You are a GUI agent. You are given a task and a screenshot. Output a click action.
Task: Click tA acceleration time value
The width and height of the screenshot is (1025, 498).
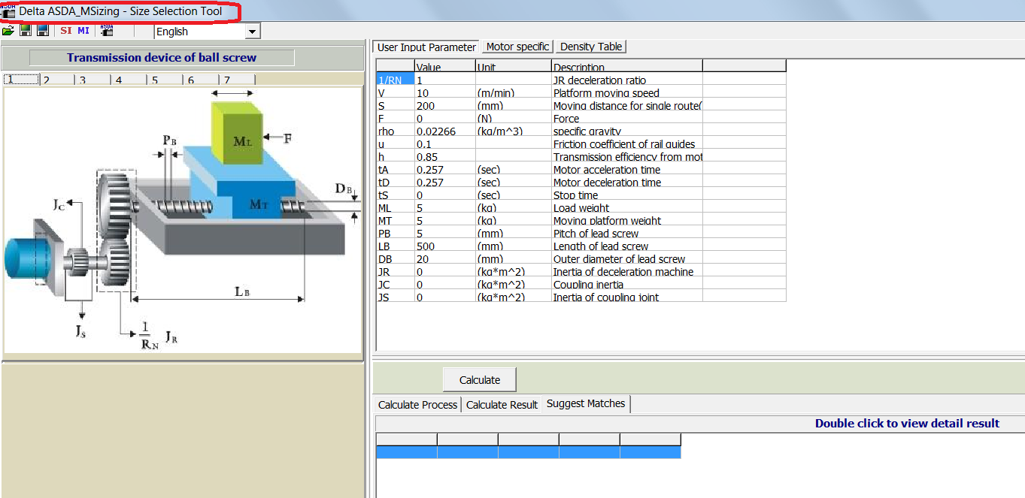pyautogui.click(x=445, y=169)
